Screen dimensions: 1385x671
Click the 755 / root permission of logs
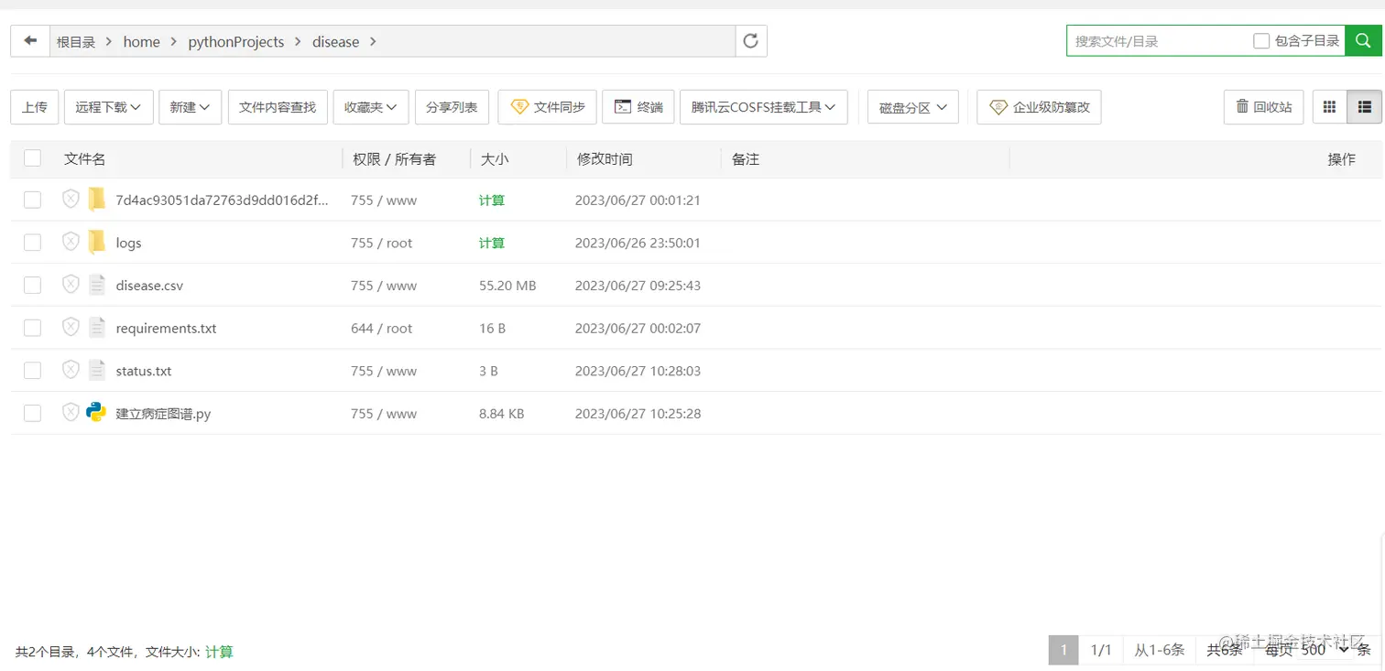pyautogui.click(x=382, y=243)
